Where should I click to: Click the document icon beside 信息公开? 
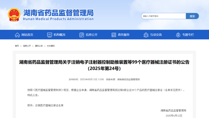82,35
